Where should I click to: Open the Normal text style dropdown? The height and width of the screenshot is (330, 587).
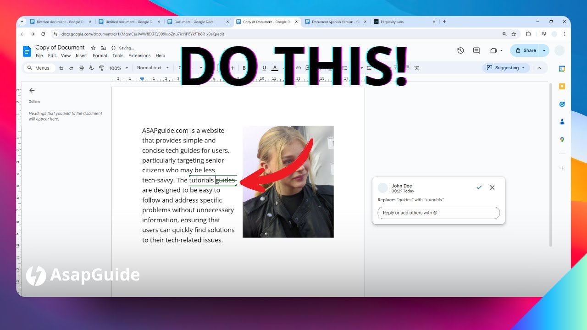[x=153, y=68]
